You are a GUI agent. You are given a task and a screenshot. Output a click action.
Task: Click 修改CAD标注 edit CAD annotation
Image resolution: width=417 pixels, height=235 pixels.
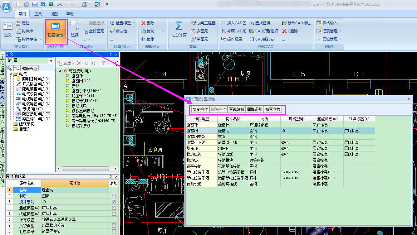(x=297, y=23)
